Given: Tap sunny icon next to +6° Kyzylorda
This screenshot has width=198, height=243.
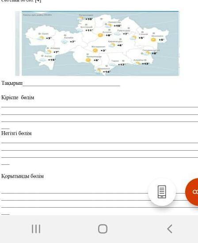Looking at the screenshot, I should click(x=88, y=60).
